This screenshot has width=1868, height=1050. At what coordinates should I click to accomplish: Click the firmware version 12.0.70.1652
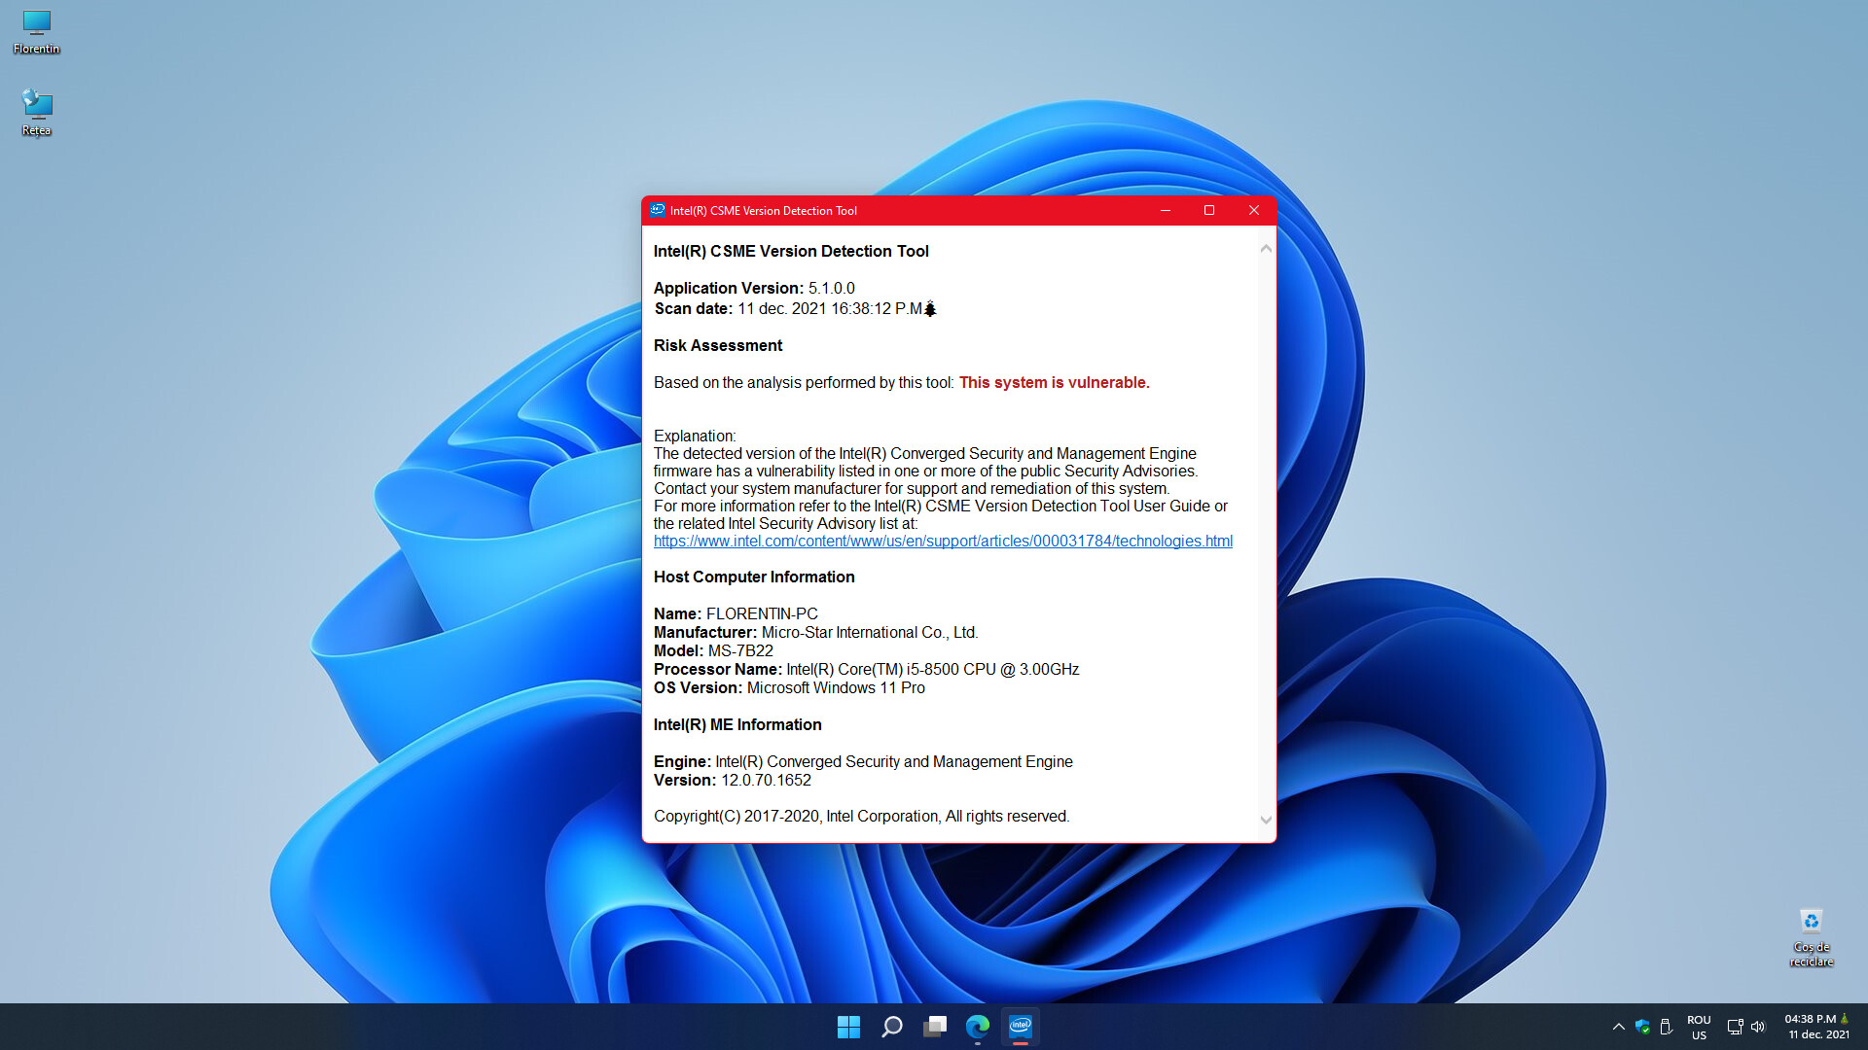[x=766, y=781]
